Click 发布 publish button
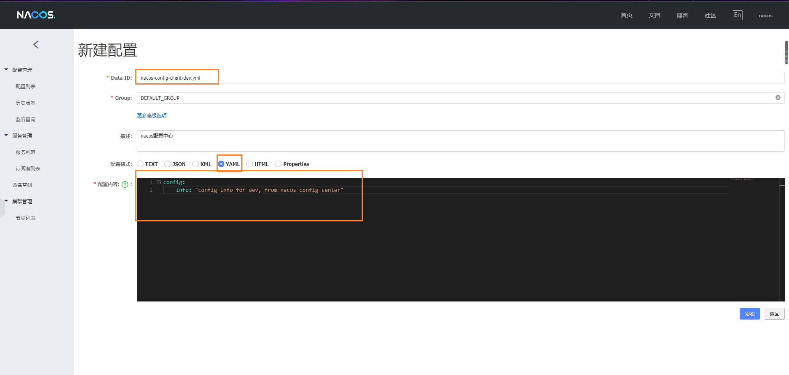Viewport: 789px width, 375px height. pyautogui.click(x=750, y=314)
